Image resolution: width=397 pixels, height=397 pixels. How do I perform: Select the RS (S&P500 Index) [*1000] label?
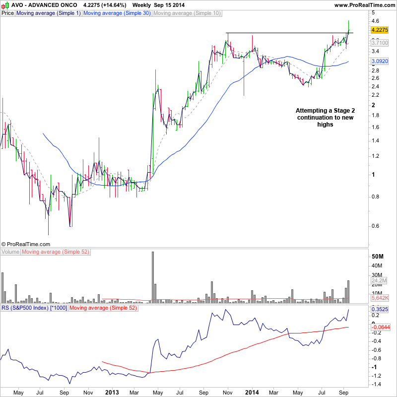[34, 308]
